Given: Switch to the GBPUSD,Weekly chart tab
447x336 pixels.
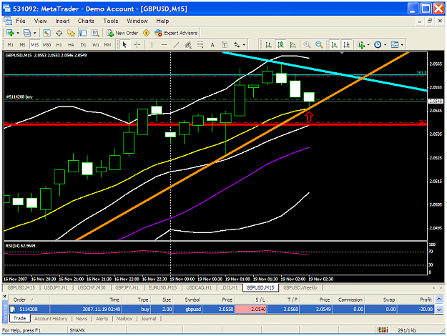Looking at the screenshot, I should [x=300, y=288].
